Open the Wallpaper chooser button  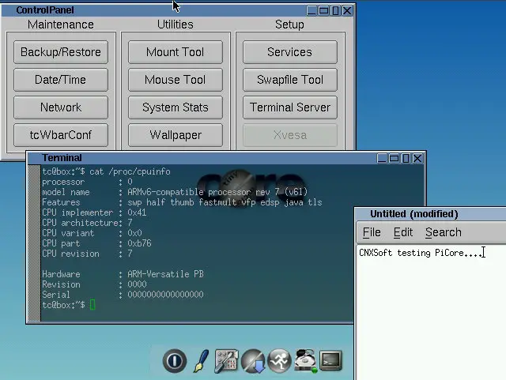tap(176, 135)
